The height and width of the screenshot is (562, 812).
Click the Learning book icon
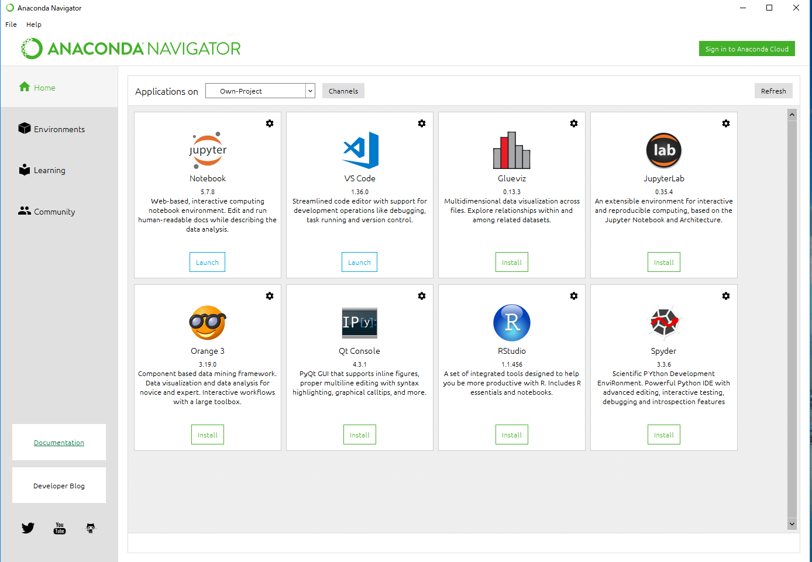[25, 170]
